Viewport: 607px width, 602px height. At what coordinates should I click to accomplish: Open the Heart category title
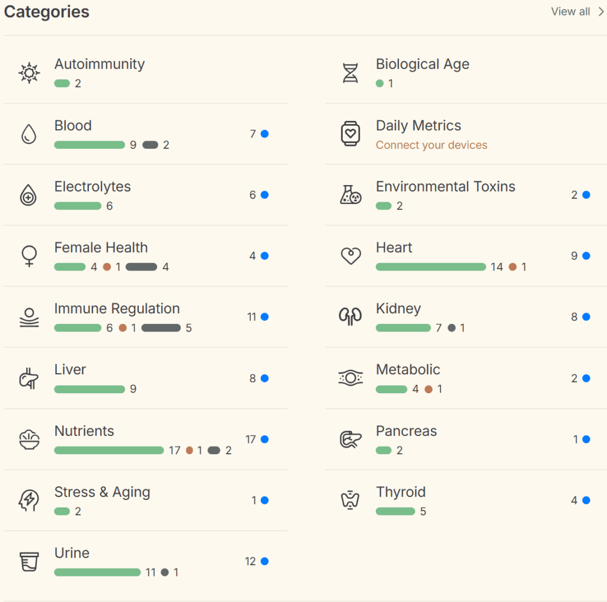[394, 247]
